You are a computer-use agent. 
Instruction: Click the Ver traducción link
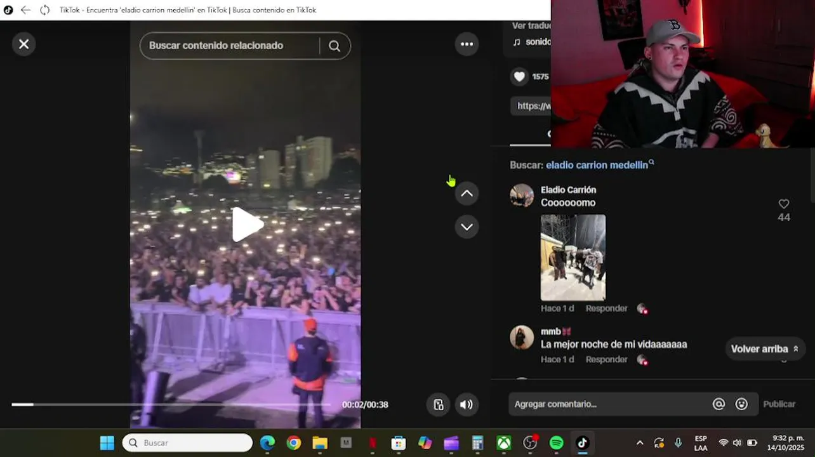[x=531, y=25]
